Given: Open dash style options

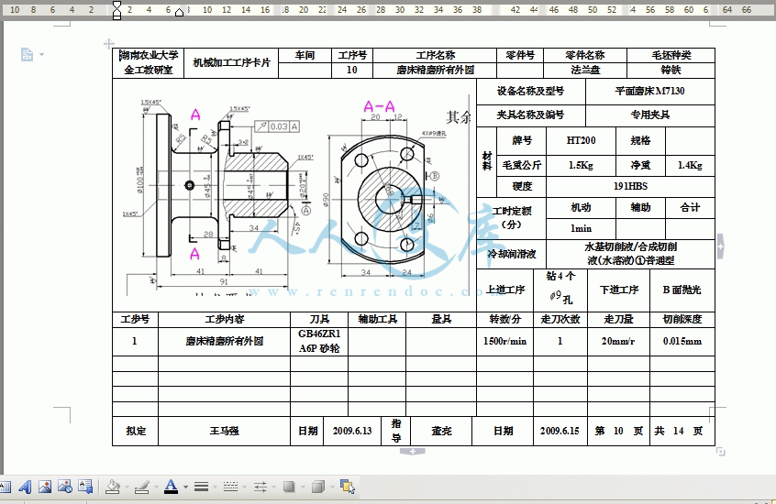Looking at the screenshot, I should 230,488.
